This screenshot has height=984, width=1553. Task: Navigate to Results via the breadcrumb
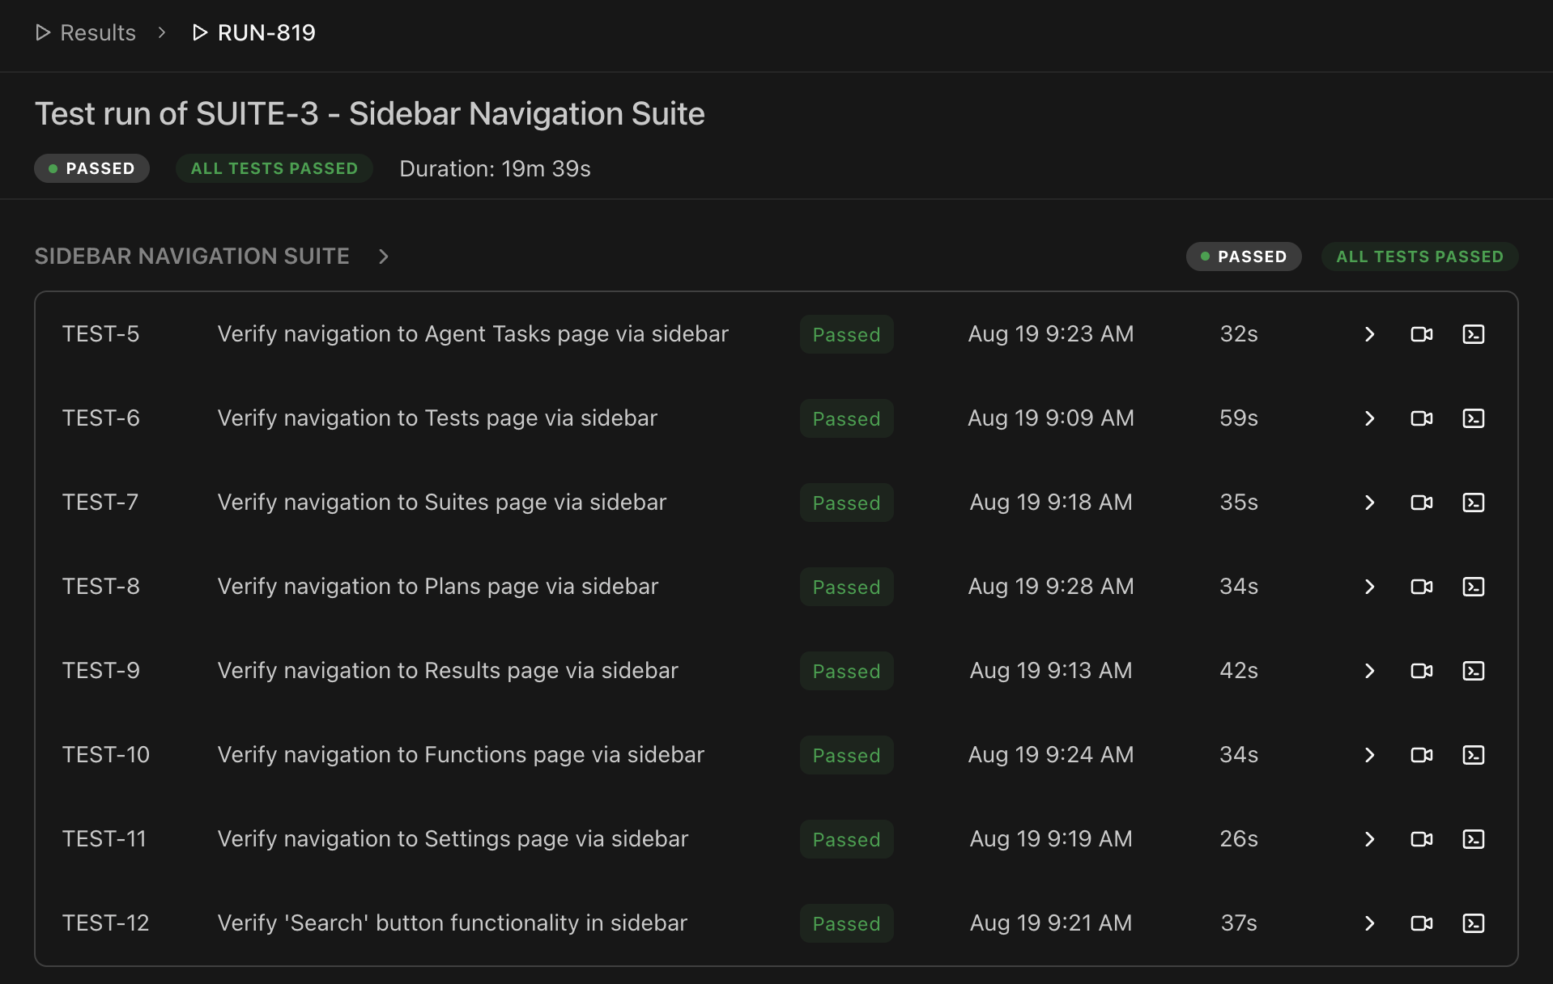(98, 32)
